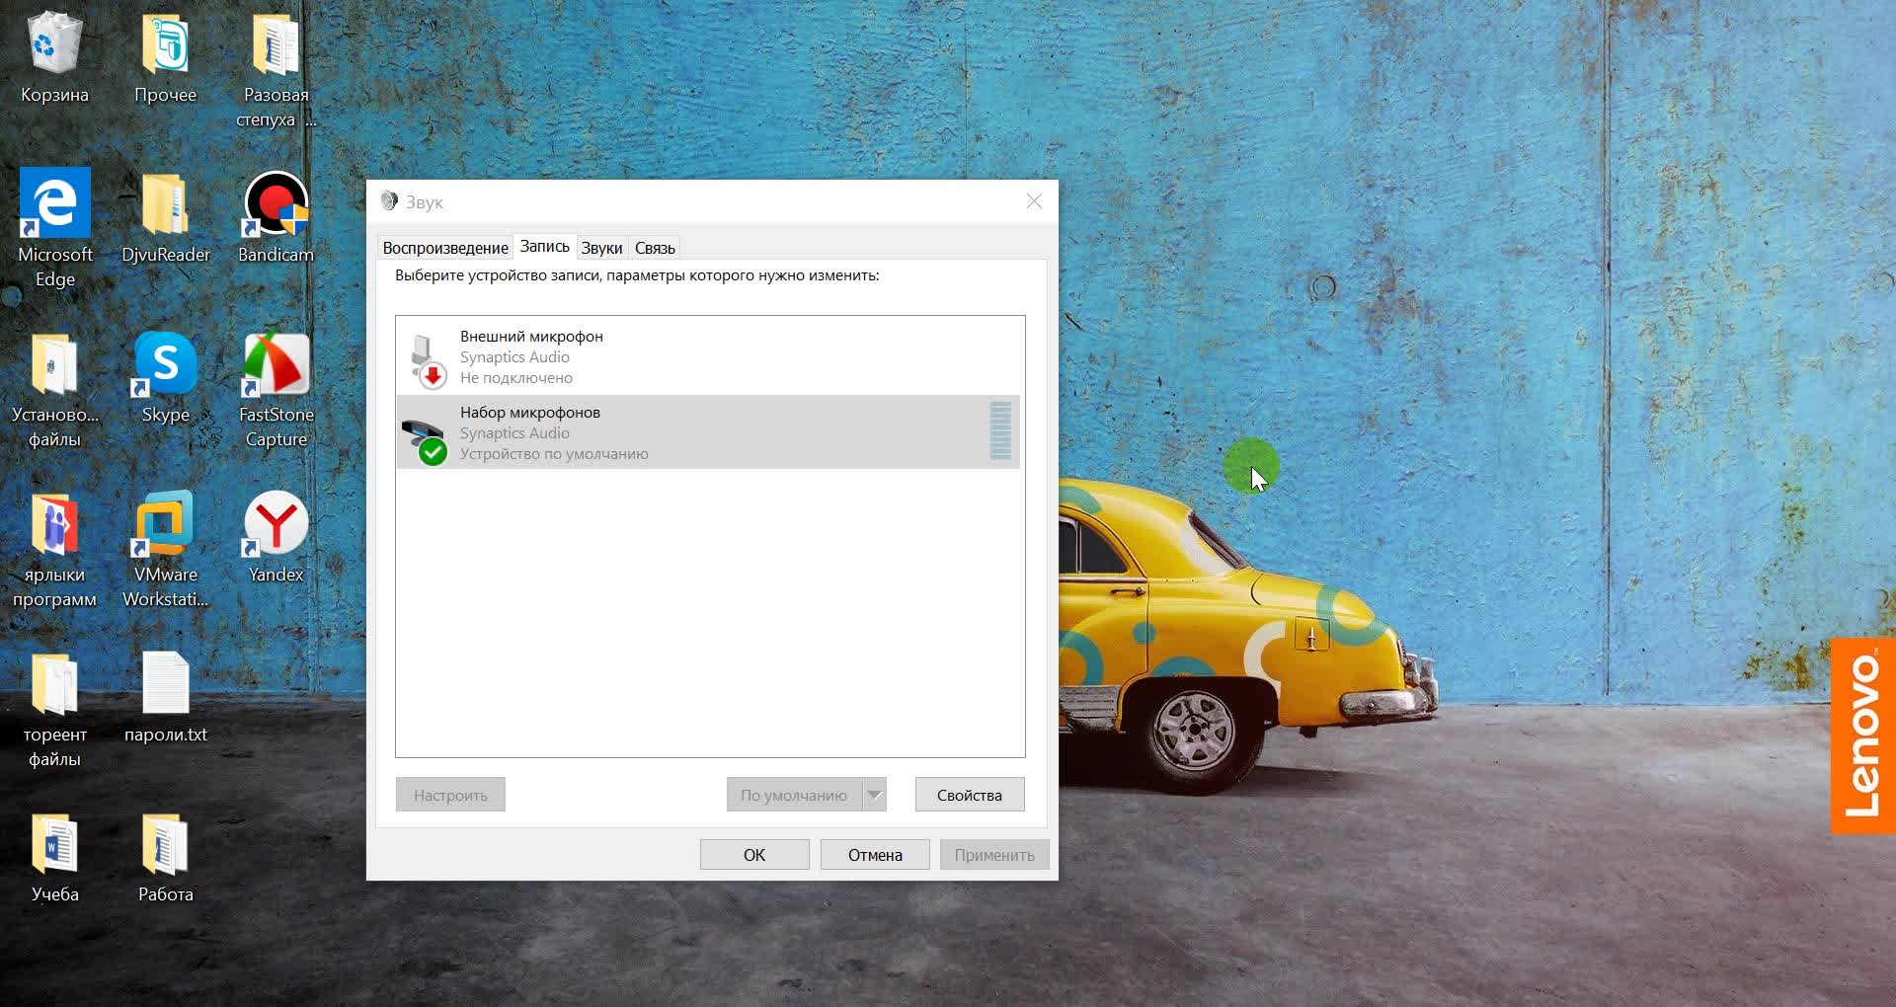Image resolution: width=1896 pixels, height=1007 pixels.
Task: Select the Учеба folder icon
Action: tap(54, 844)
